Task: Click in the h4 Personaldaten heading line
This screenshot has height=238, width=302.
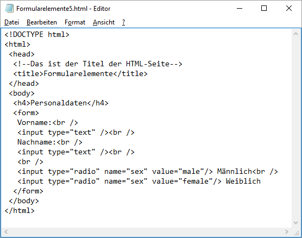Action: (x=61, y=103)
